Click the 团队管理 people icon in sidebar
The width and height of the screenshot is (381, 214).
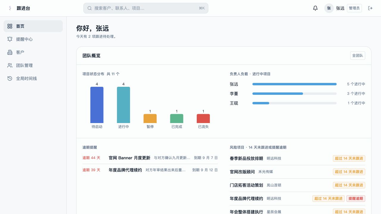point(10,65)
